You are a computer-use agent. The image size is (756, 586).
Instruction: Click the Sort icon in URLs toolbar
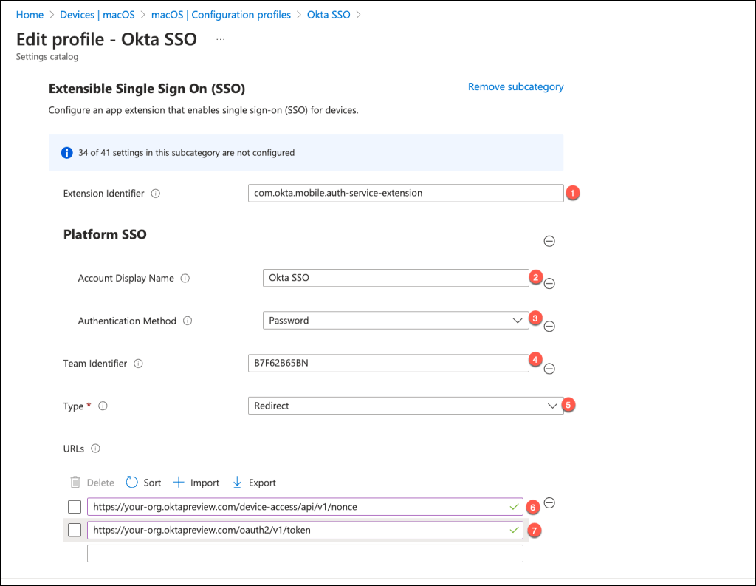[x=132, y=483]
